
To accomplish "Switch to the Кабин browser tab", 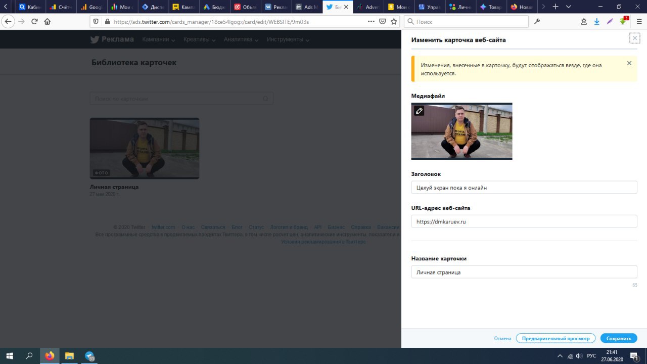I will [x=29, y=7].
